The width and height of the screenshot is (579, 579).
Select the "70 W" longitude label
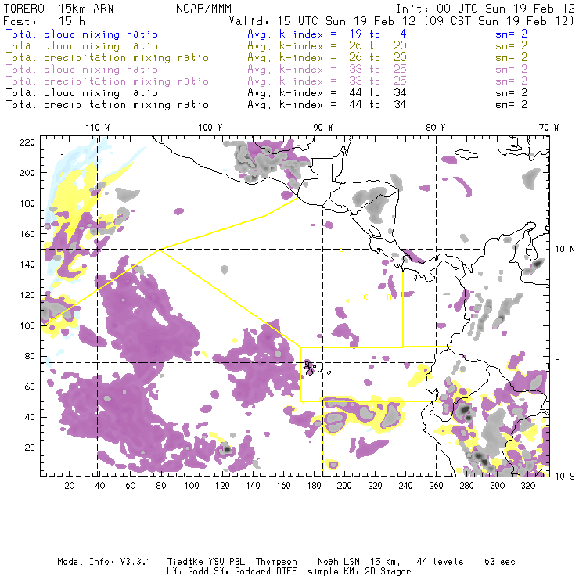click(x=548, y=128)
